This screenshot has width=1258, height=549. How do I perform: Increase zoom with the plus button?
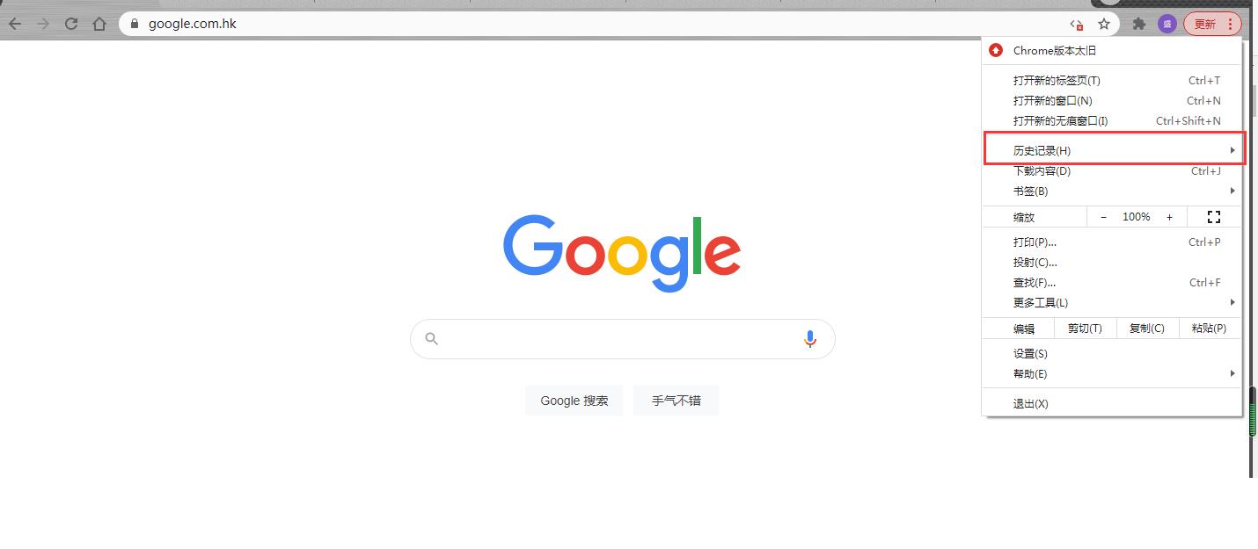pyautogui.click(x=1169, y=217)
